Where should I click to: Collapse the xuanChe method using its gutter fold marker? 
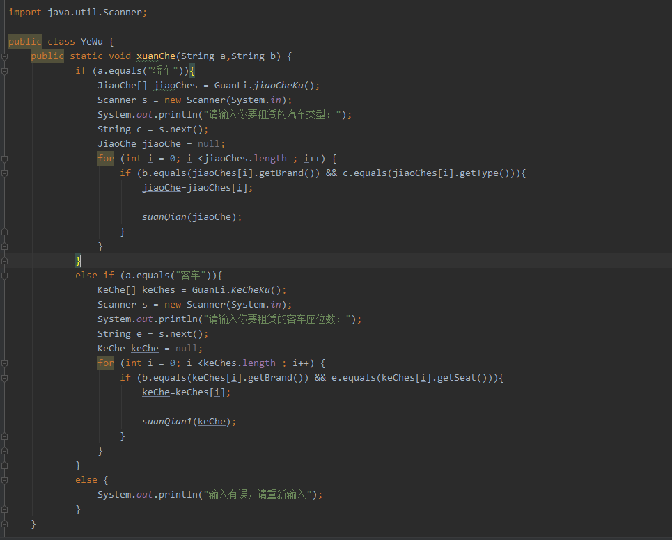point(4,56)
